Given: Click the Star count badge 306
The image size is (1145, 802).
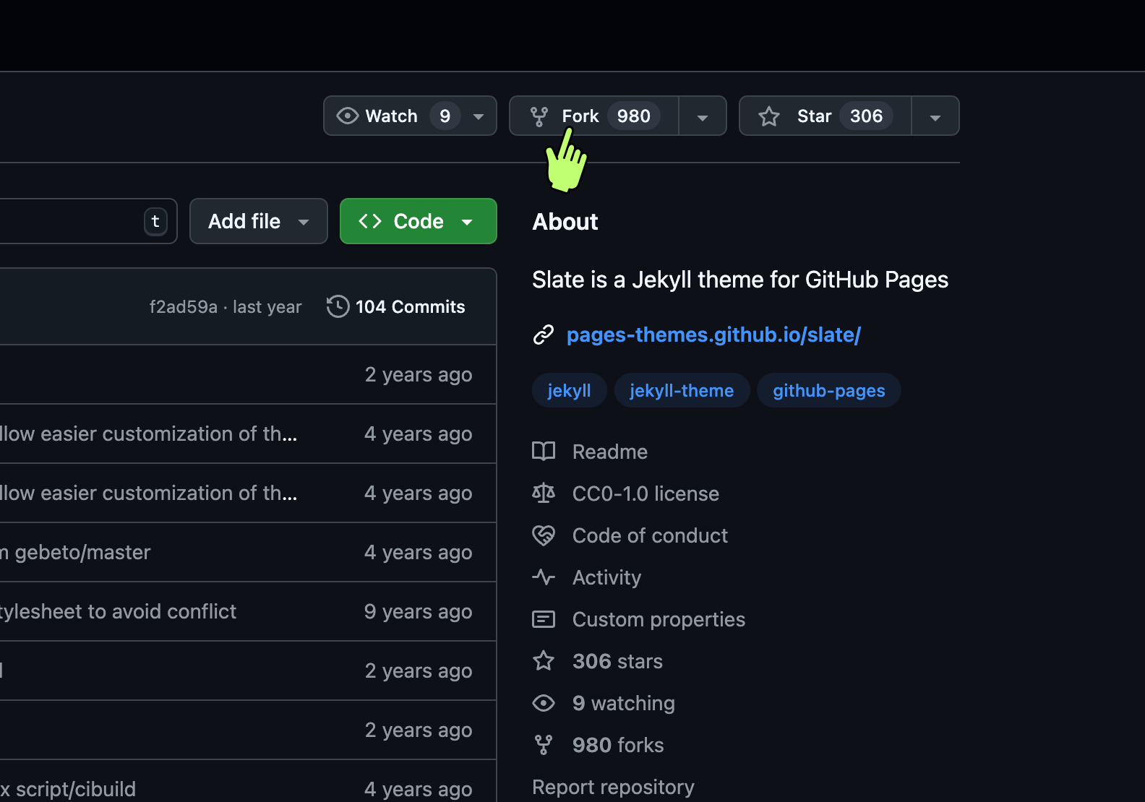Looking at the screenshot, I should click(x=866, y=116).
